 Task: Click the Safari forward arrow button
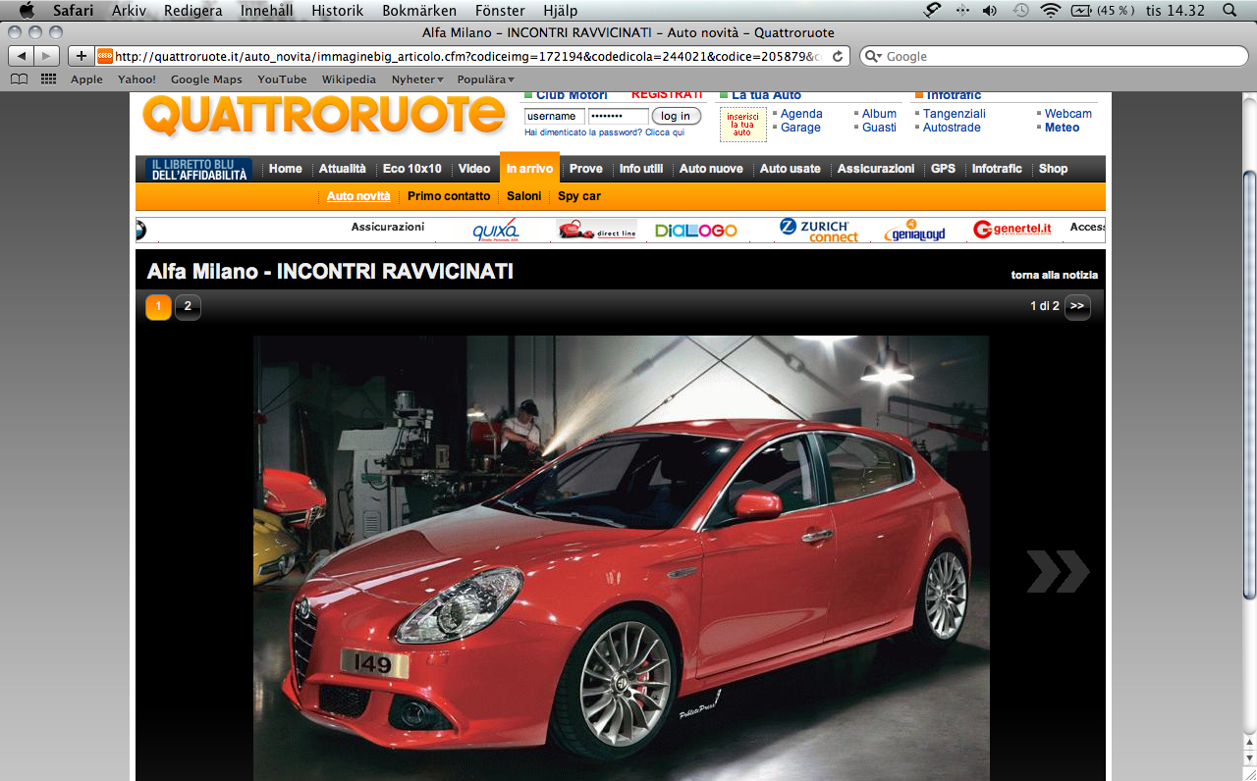[x=46, y=56]
